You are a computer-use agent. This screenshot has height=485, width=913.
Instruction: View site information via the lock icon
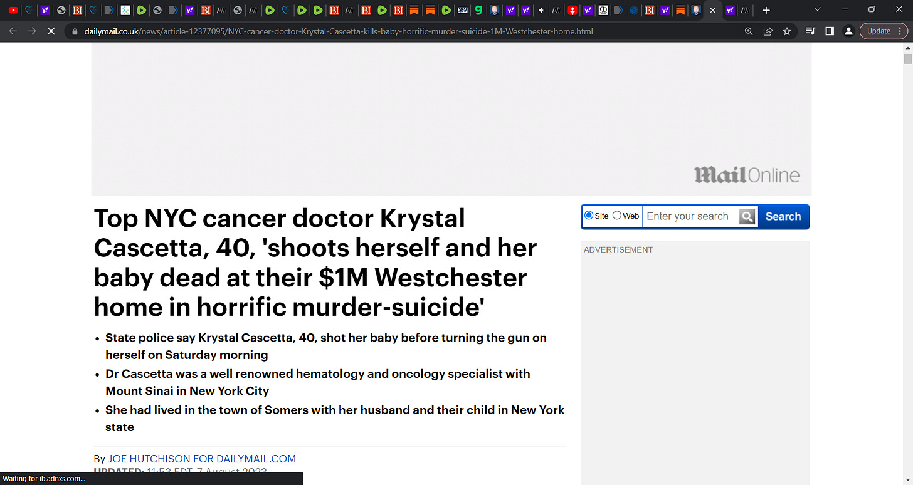75,31
